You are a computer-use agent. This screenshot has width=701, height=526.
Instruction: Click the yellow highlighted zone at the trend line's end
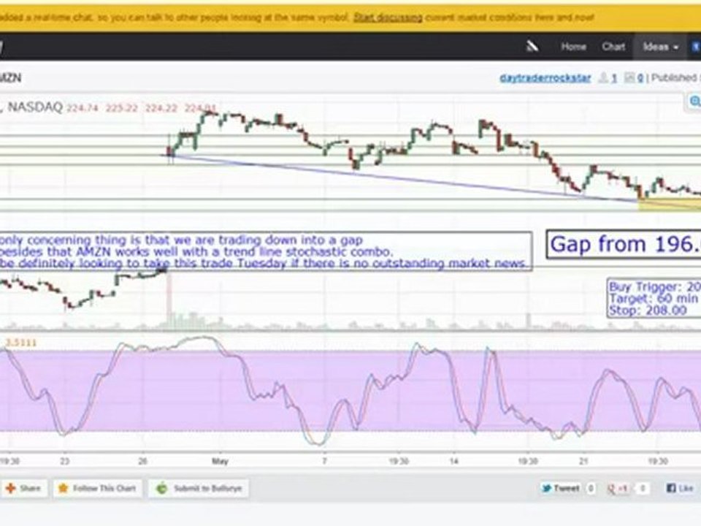tap(670, 205)
